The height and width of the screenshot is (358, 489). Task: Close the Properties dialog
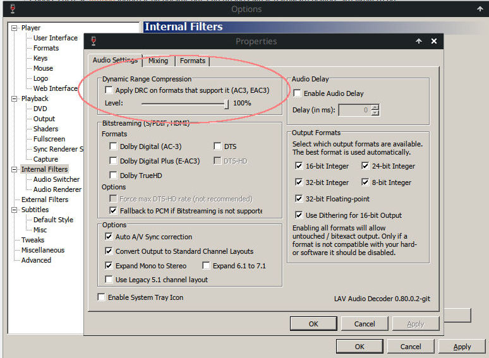[434, 41]
